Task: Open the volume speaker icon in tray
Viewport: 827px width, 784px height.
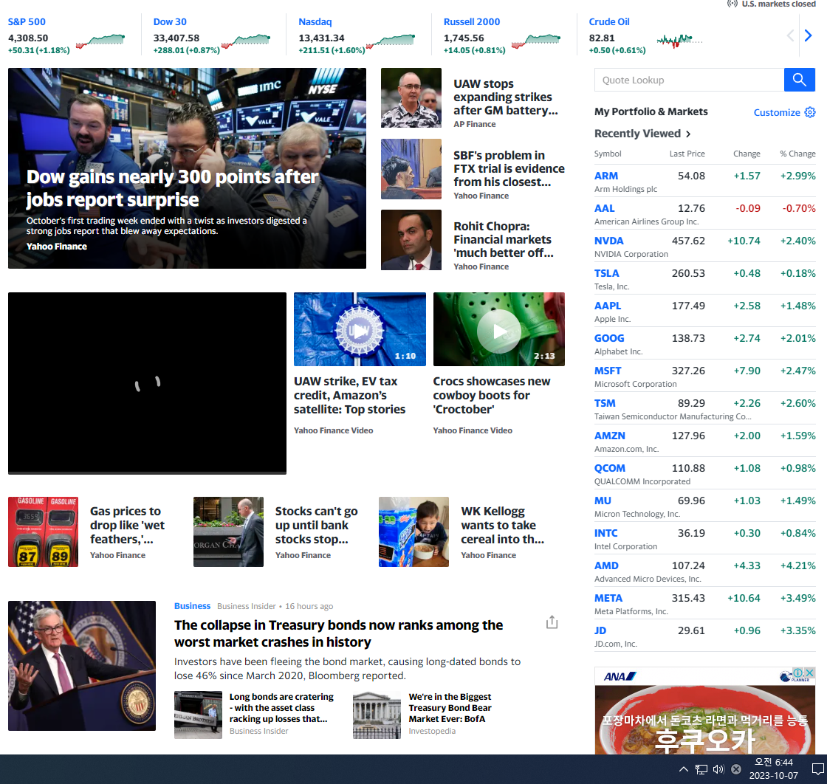Action: point(718,769)
